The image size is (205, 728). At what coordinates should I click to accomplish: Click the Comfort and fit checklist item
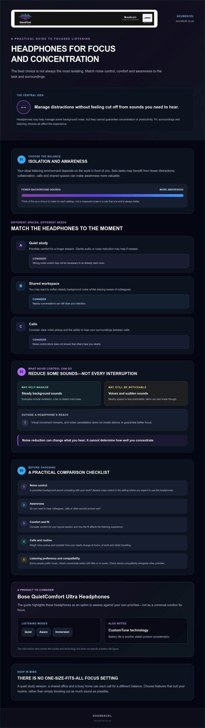pos(102,524)
